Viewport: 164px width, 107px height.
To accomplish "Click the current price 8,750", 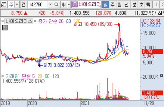I will (x=17, y=13).
